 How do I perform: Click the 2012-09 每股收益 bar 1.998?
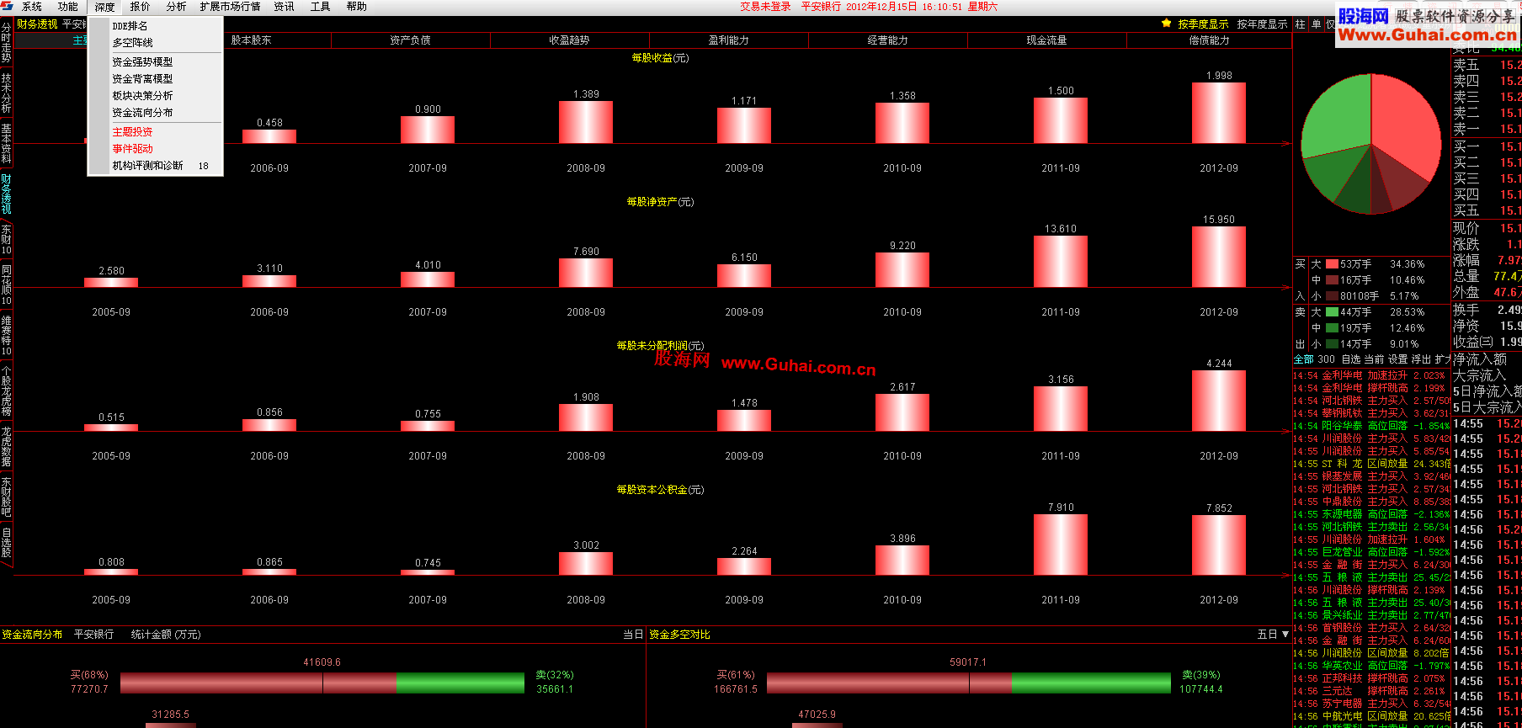pos(1219,113)
